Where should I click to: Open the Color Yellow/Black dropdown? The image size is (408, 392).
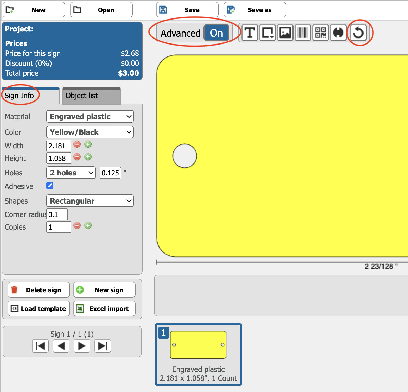point(90,132)
